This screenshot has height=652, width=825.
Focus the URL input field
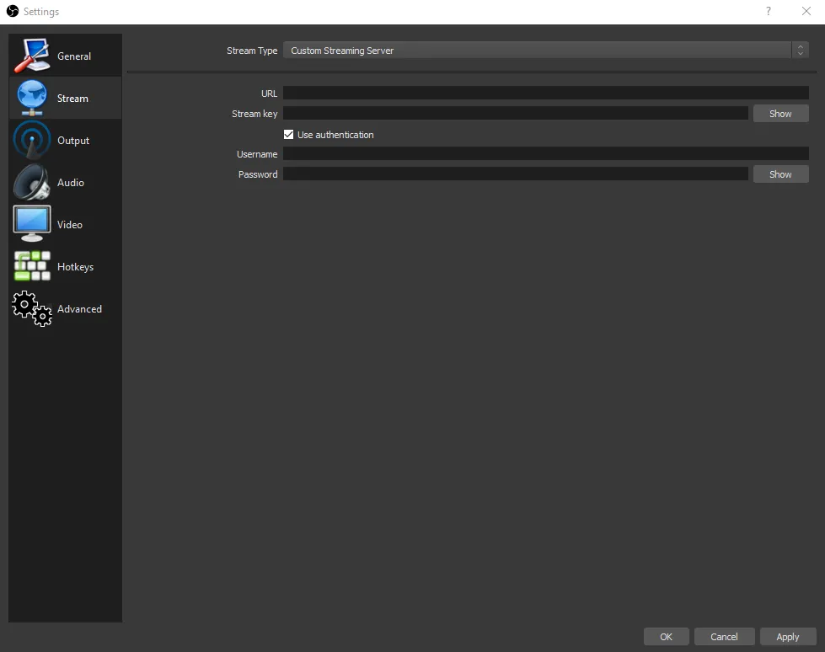(x=545, y=93)
